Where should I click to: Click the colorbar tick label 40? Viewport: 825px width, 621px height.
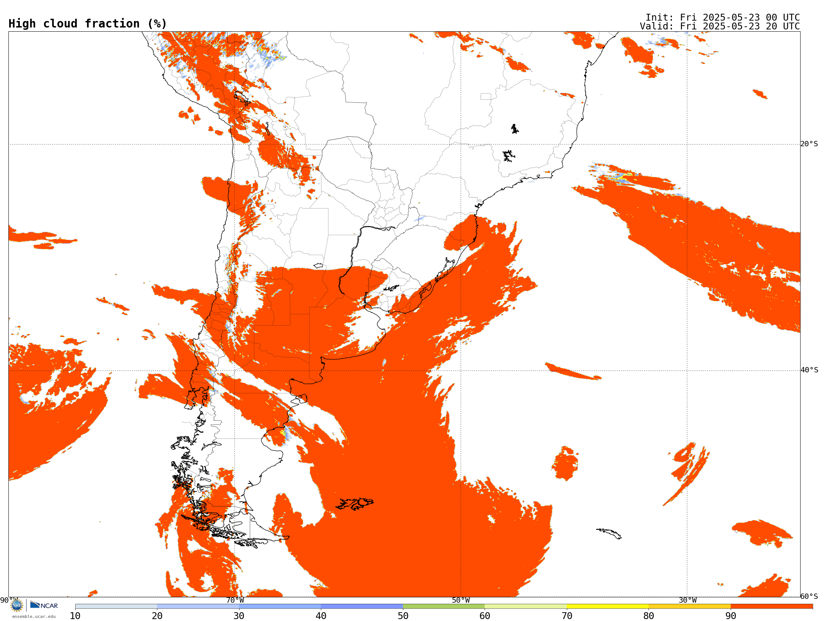click(x=321, y=616)
